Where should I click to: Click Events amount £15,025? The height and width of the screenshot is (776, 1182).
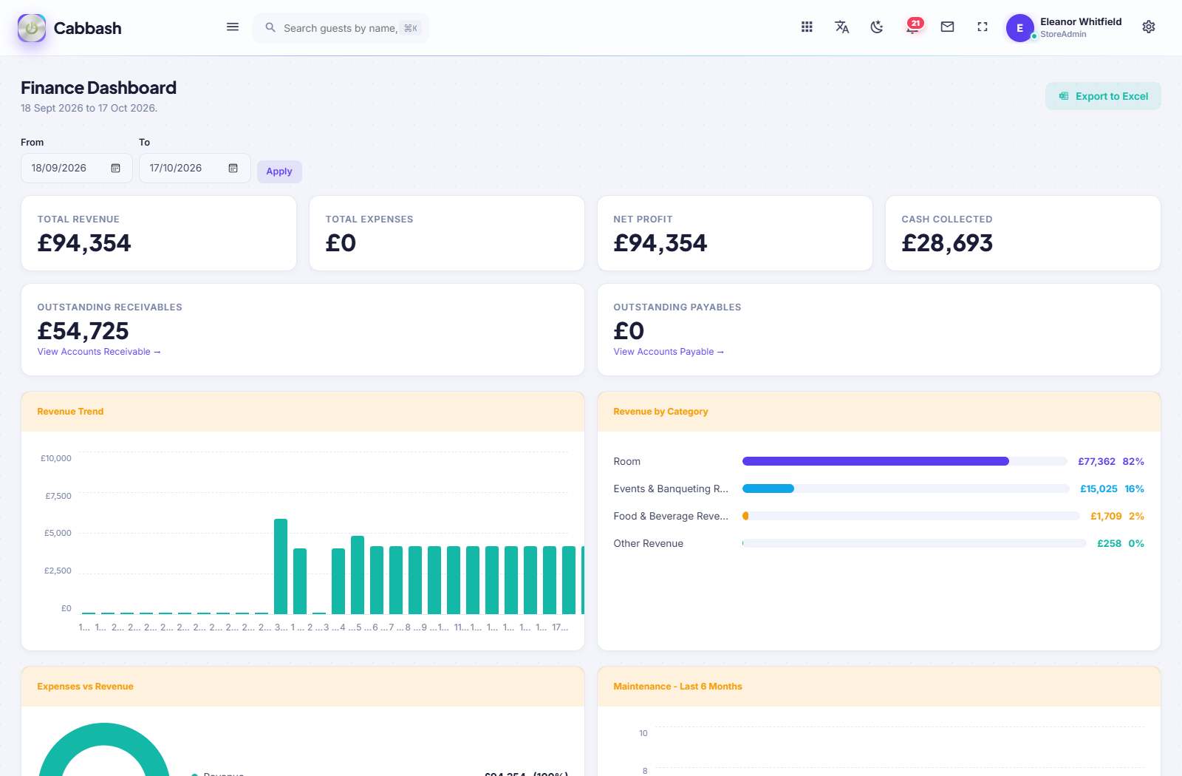coord(1099,489)
